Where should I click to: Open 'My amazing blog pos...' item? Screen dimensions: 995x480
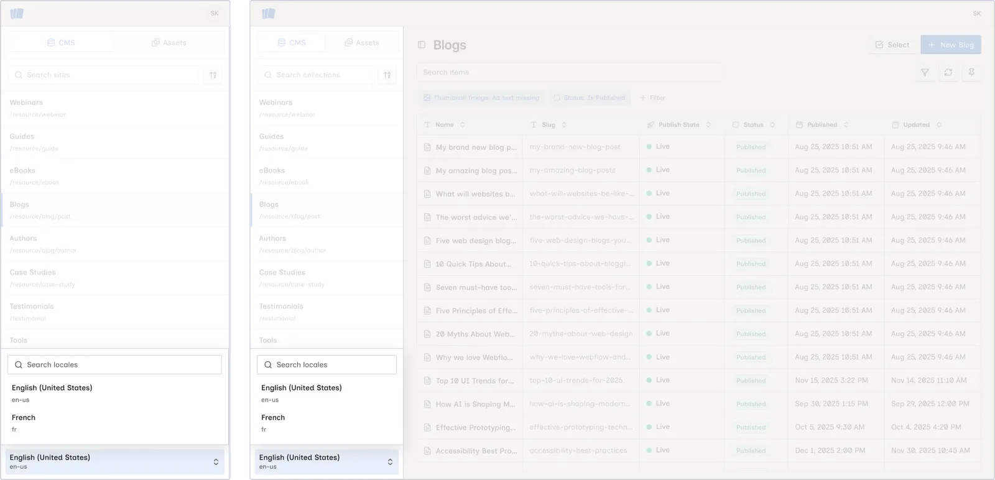[x=476, y=171]
